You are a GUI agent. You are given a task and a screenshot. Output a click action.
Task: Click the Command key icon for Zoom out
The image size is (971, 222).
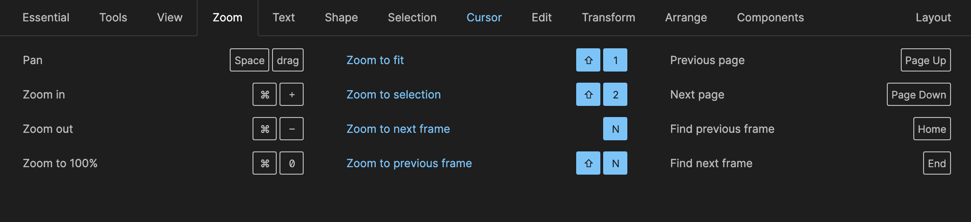tap(265, 129)
